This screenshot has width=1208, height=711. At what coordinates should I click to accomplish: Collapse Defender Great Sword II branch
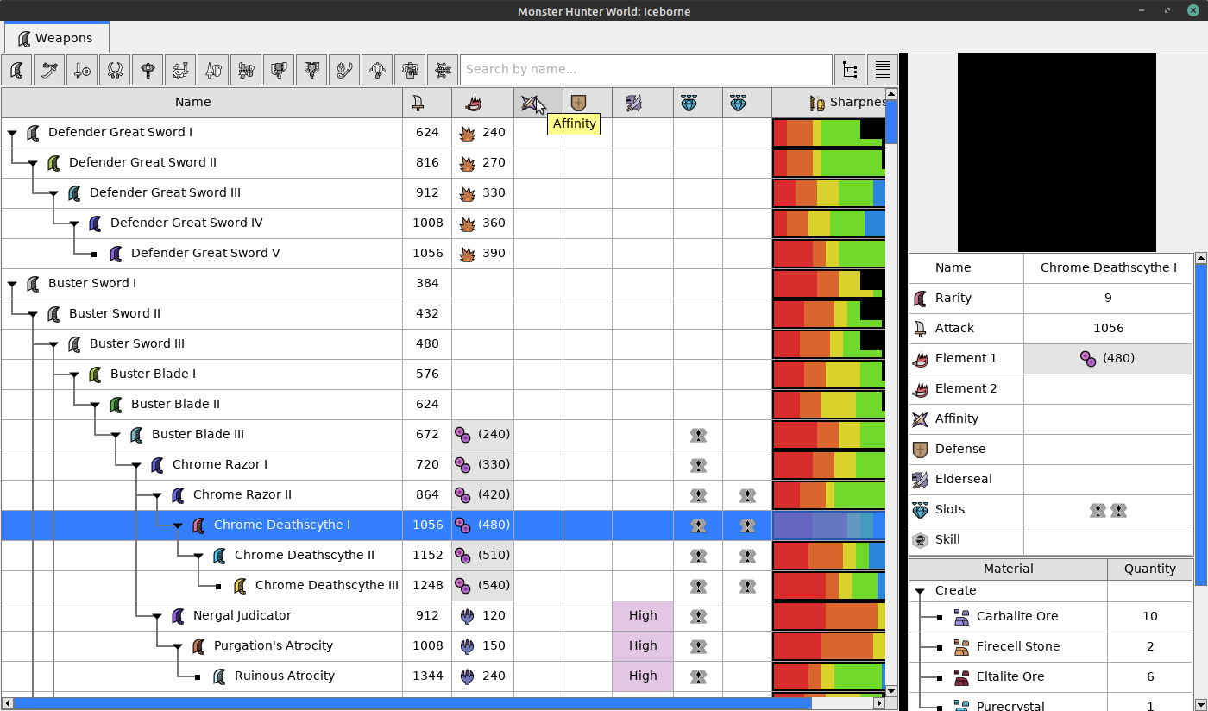click(33, 163)
